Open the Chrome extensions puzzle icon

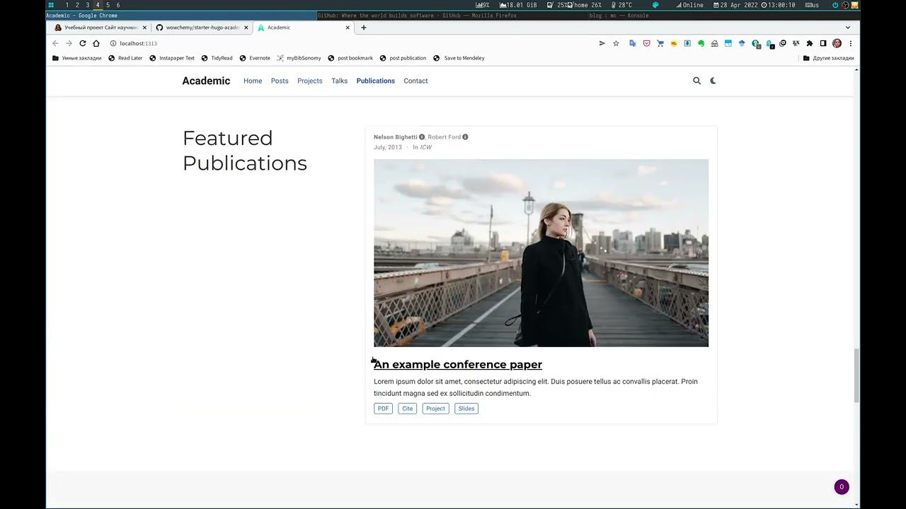point(810,43)
